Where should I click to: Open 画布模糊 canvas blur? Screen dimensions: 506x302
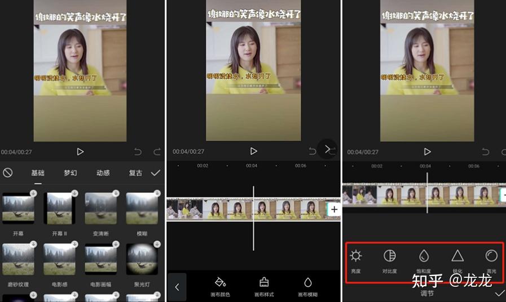(x=307, y=287)
